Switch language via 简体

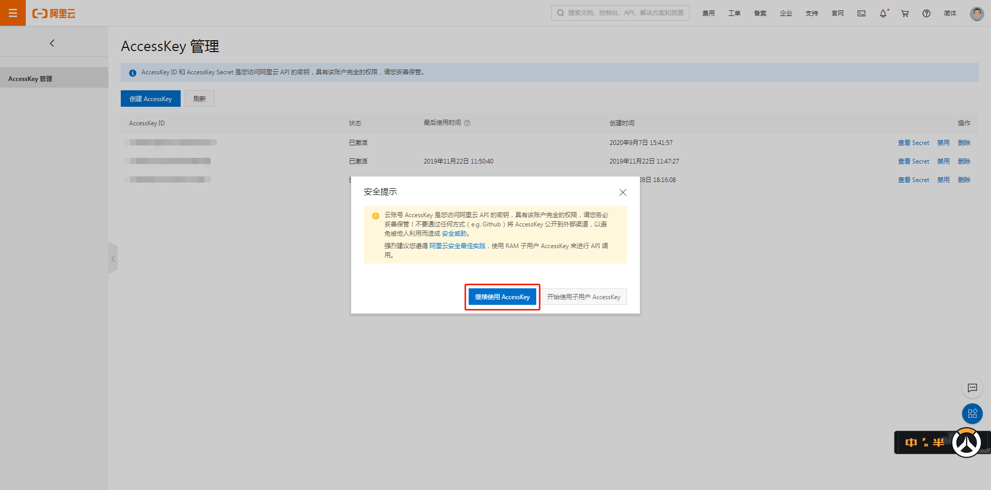[950, 13]
